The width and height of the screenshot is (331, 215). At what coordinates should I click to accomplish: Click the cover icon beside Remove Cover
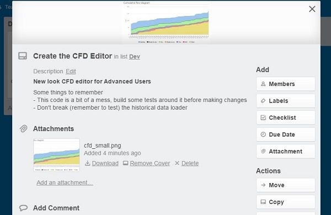coord(126,163)
